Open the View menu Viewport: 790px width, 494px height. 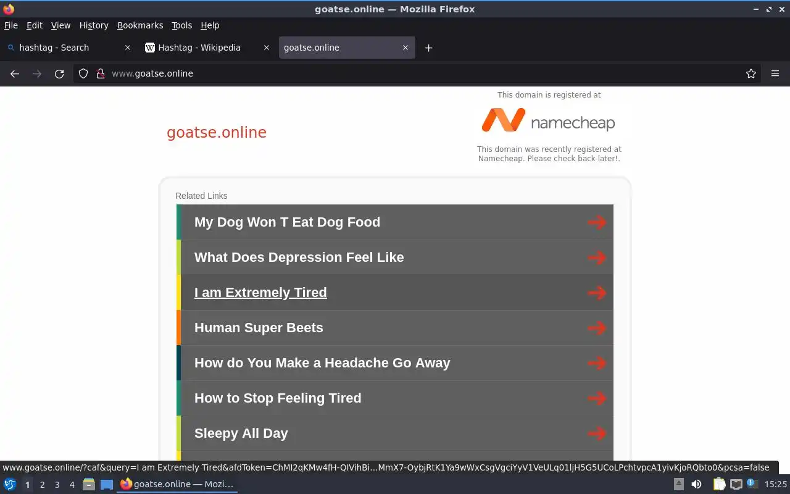(60, 25)
